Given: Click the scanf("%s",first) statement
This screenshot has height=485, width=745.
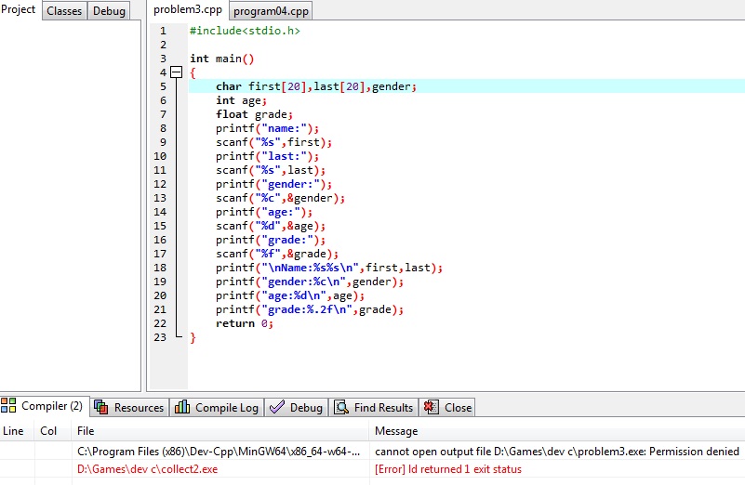Looking at the screenshot, I should click(273, 142).
